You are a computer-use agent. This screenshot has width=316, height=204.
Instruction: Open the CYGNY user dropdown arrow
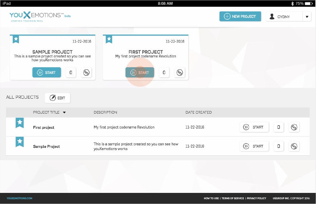coord(307,17)
